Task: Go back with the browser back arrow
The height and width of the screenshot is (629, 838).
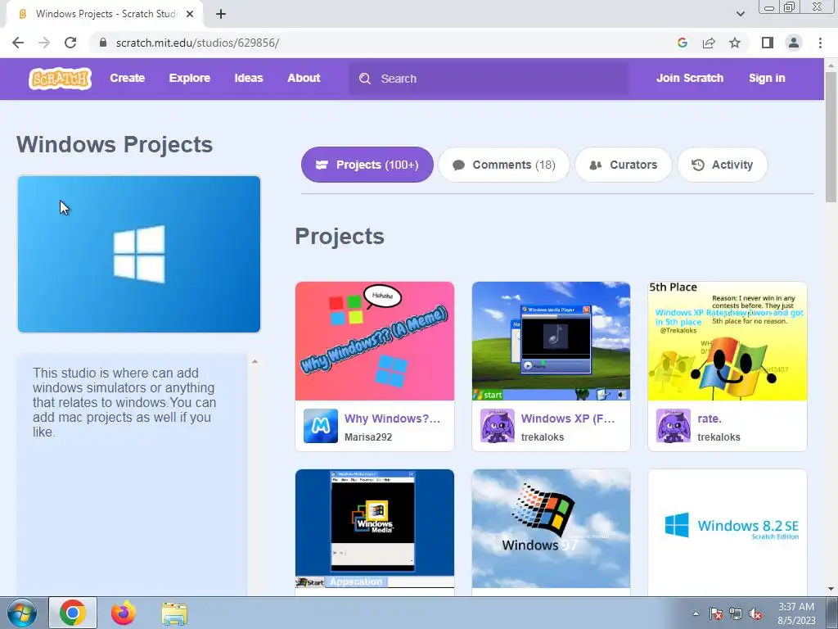Action: click(x=18, y=43)
